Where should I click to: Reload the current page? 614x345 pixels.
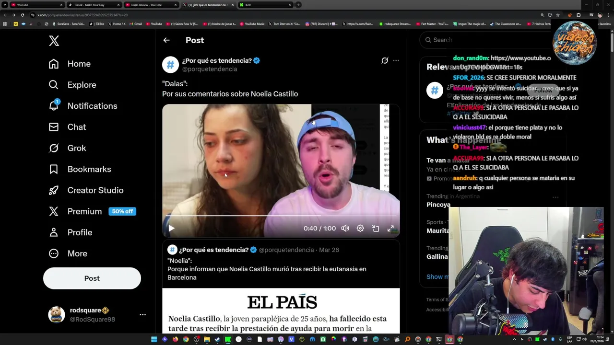click(22, 15)
